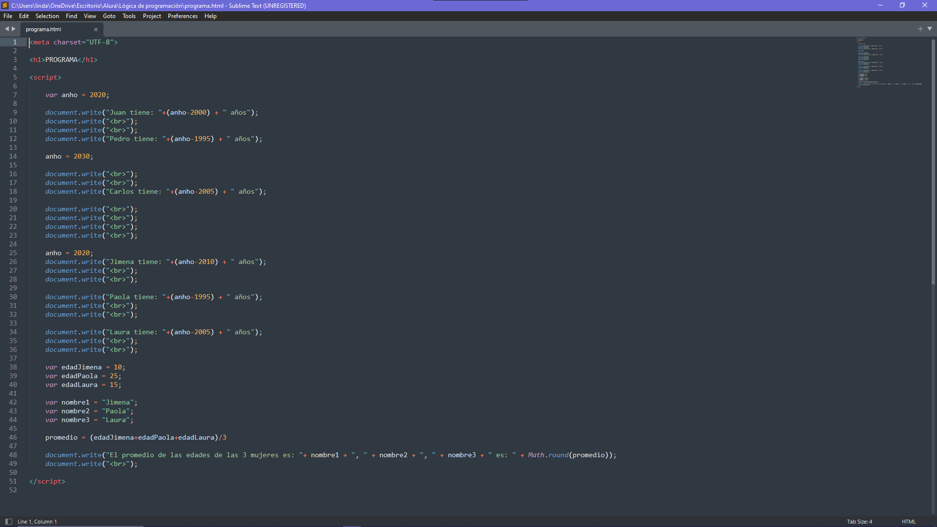937x527 pixels.
Task: Click line number 46 in gutter
Action: (13, 437)
